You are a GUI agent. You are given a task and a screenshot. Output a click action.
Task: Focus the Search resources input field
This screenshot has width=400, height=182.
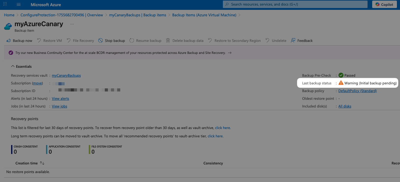pyautogui.click(x=295, y=4)
